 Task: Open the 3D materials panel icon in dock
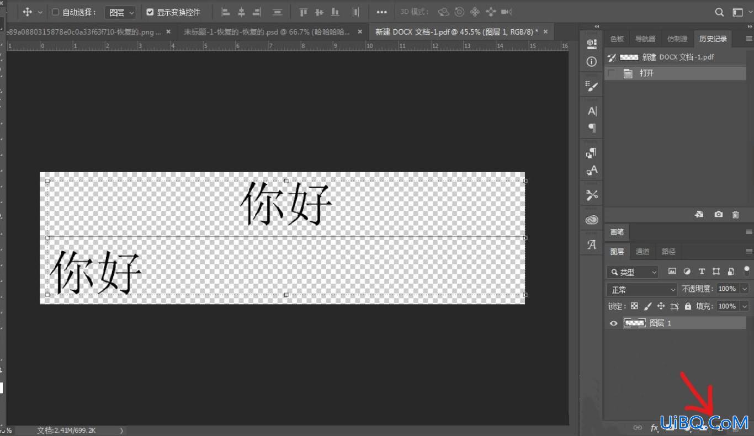pos(592,42)
